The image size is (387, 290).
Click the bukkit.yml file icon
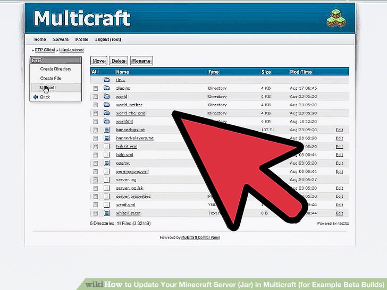[106, 146]
